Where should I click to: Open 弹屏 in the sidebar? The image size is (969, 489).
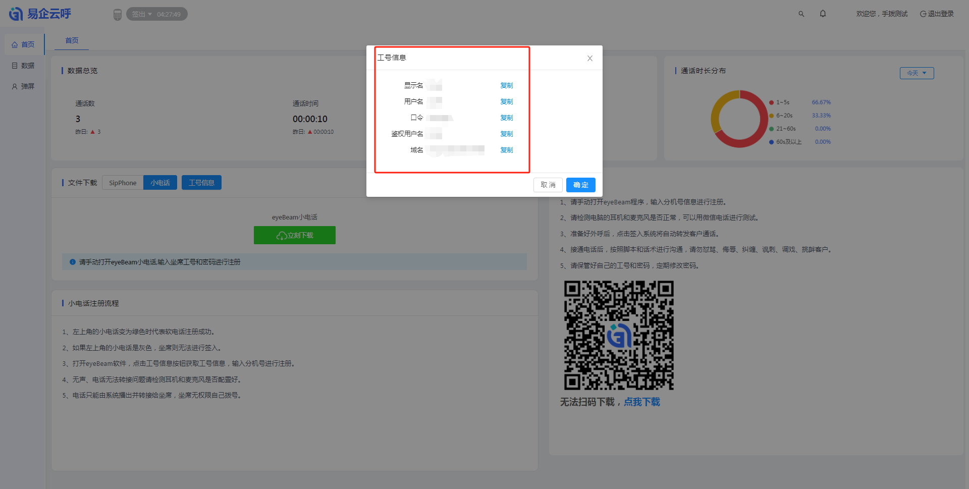23,86
